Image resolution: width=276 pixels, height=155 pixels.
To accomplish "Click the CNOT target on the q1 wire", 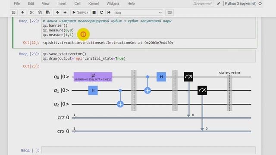I will pos(147,90).
